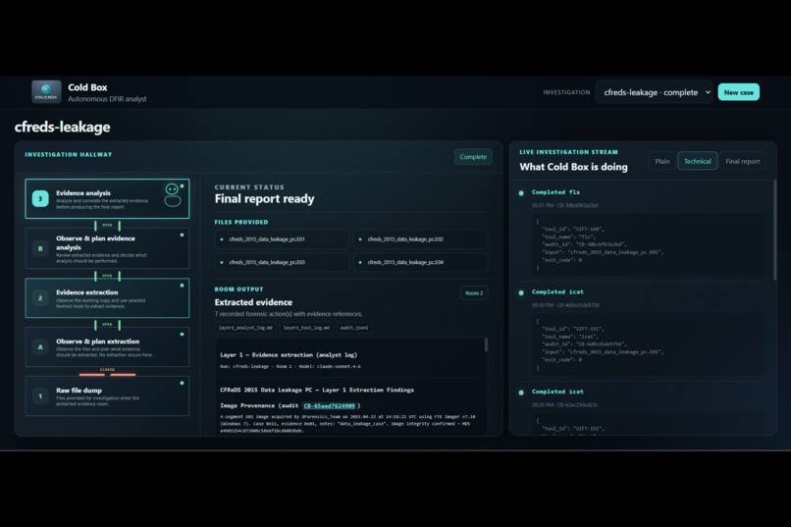Click the CLOSED gate below Observe & plan extraction
This screenshot has width=791, height=527.
click(x=107, y=372)
